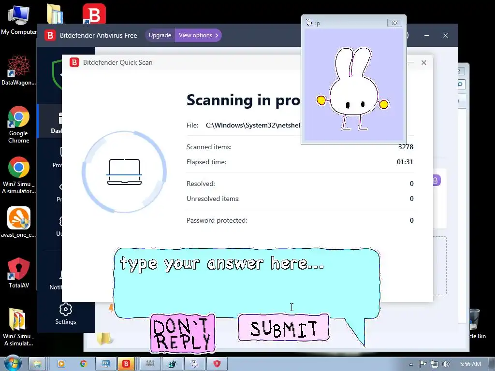Close the Bitdefender Antivirus Free window
This screenshot has height=371, width=495.
coord(445,35)
